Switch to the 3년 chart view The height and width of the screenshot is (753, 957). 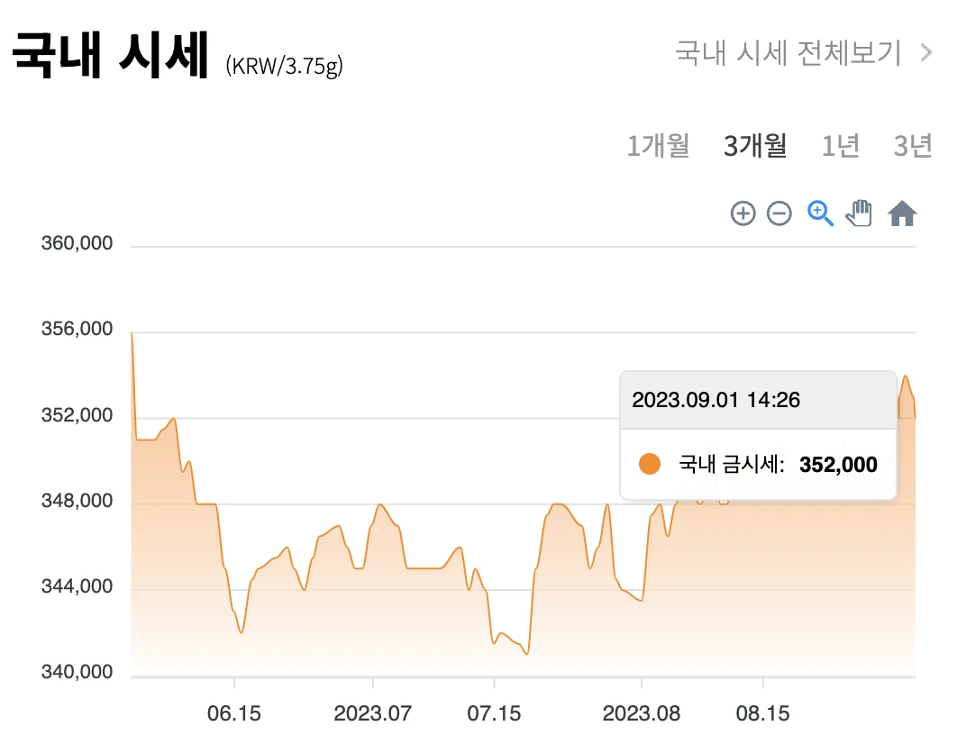913,145
